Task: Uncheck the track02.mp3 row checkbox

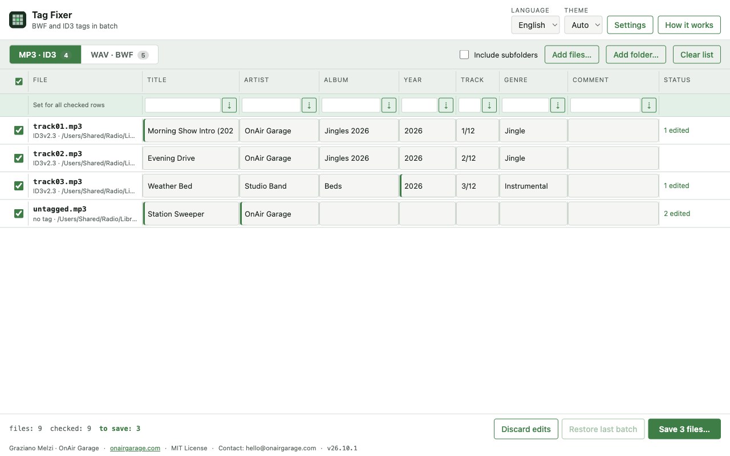Action: (19, 158)
